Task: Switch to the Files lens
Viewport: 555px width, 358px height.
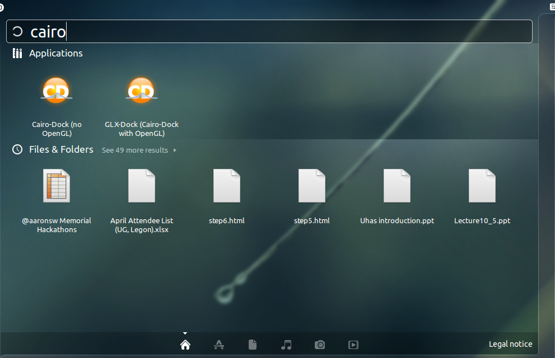Action: (253, 345)
